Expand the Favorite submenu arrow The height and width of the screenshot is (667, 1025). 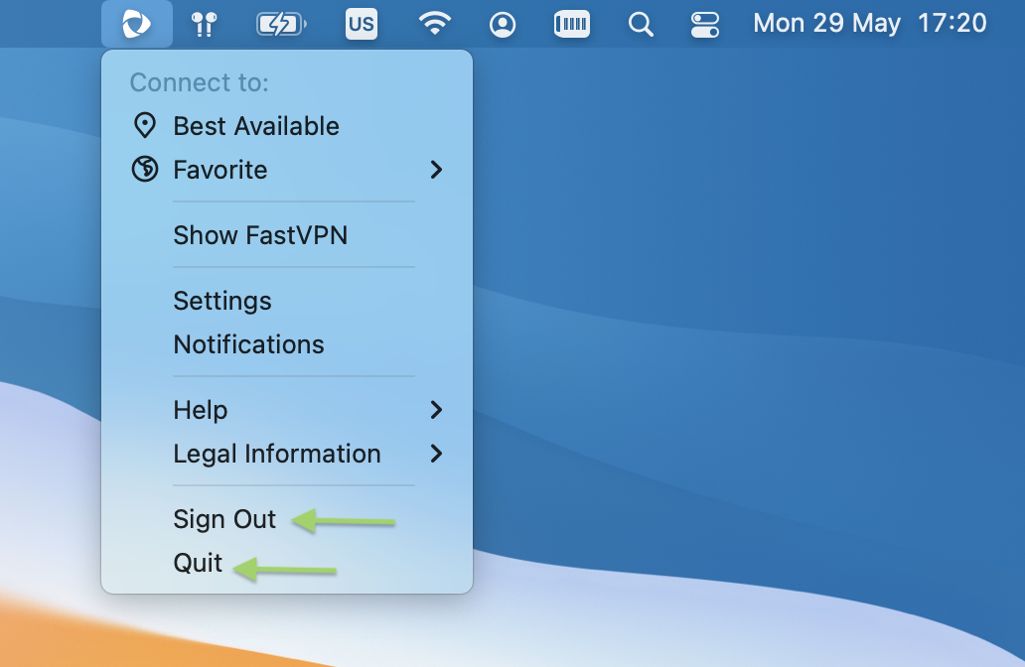pos(435,170)
